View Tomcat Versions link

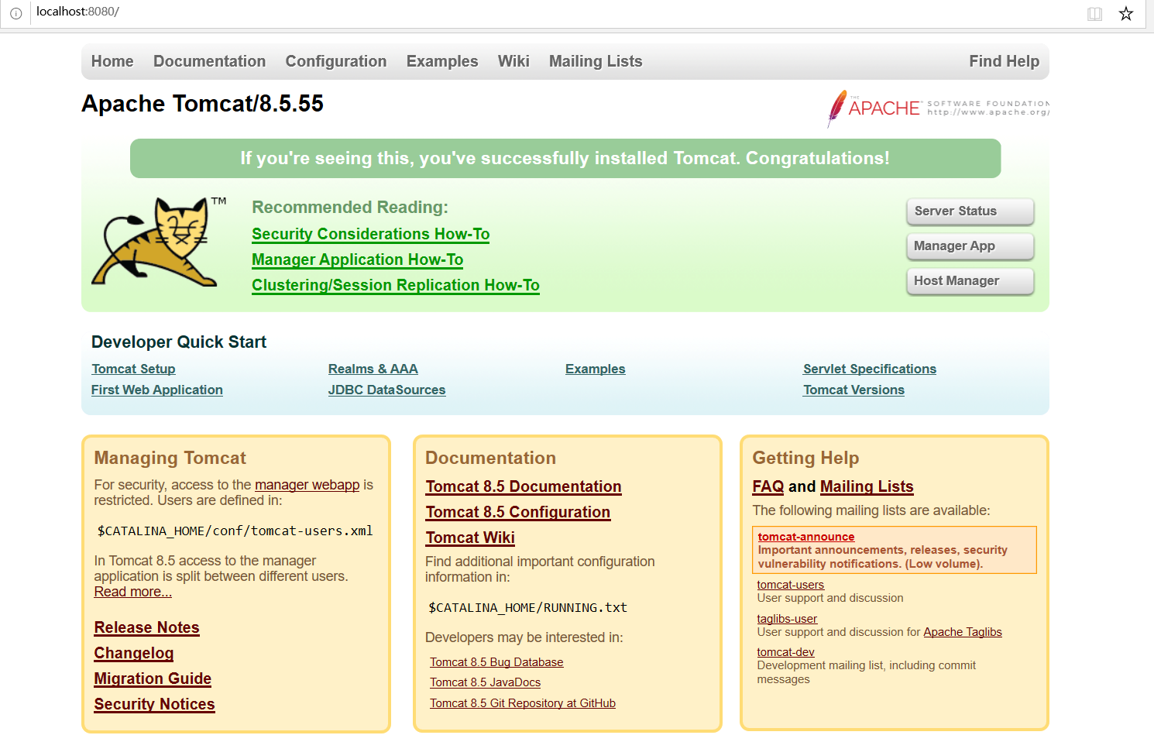(x=853, y=390)
